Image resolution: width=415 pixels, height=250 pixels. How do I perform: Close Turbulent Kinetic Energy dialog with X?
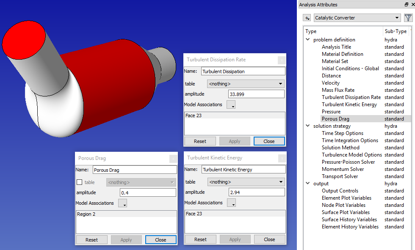282,158
